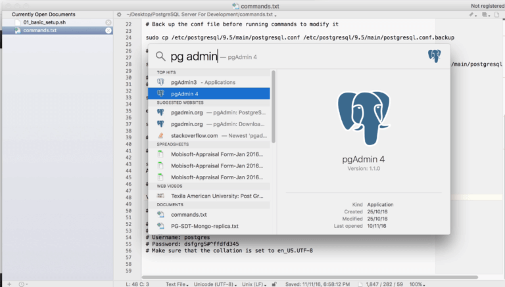Select pgAdmin3 in the Top Hits results

tap(209, 82)
